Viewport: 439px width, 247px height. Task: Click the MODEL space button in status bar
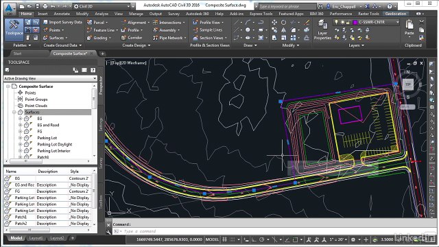point(212,239)
